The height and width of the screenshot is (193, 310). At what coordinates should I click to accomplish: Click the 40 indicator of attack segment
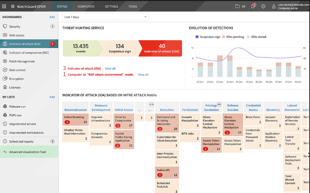pos(161,48)
